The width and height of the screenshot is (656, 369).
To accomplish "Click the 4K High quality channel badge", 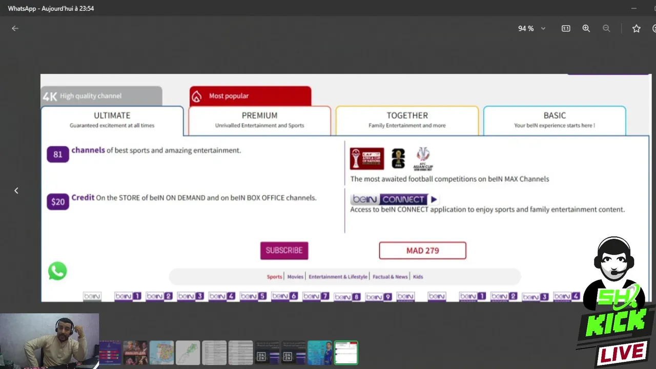I will tap(101, 96).
